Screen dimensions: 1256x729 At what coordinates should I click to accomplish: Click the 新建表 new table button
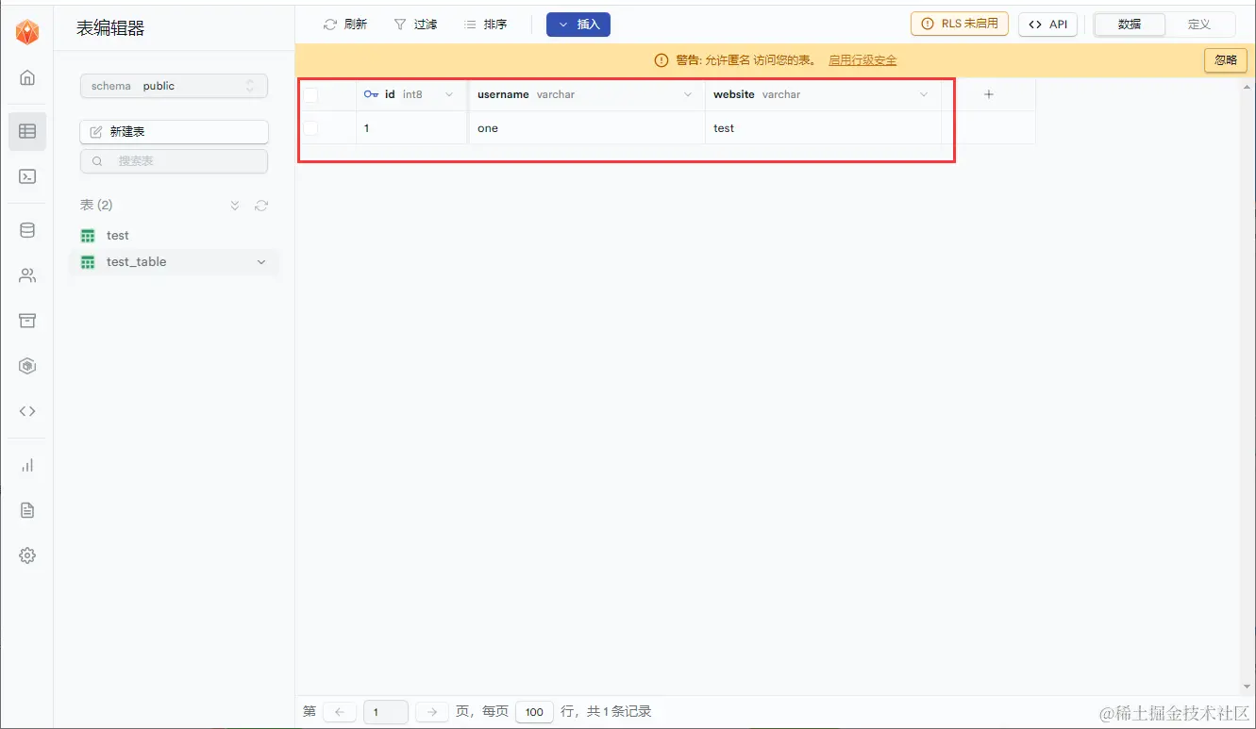tap(174, 132)
